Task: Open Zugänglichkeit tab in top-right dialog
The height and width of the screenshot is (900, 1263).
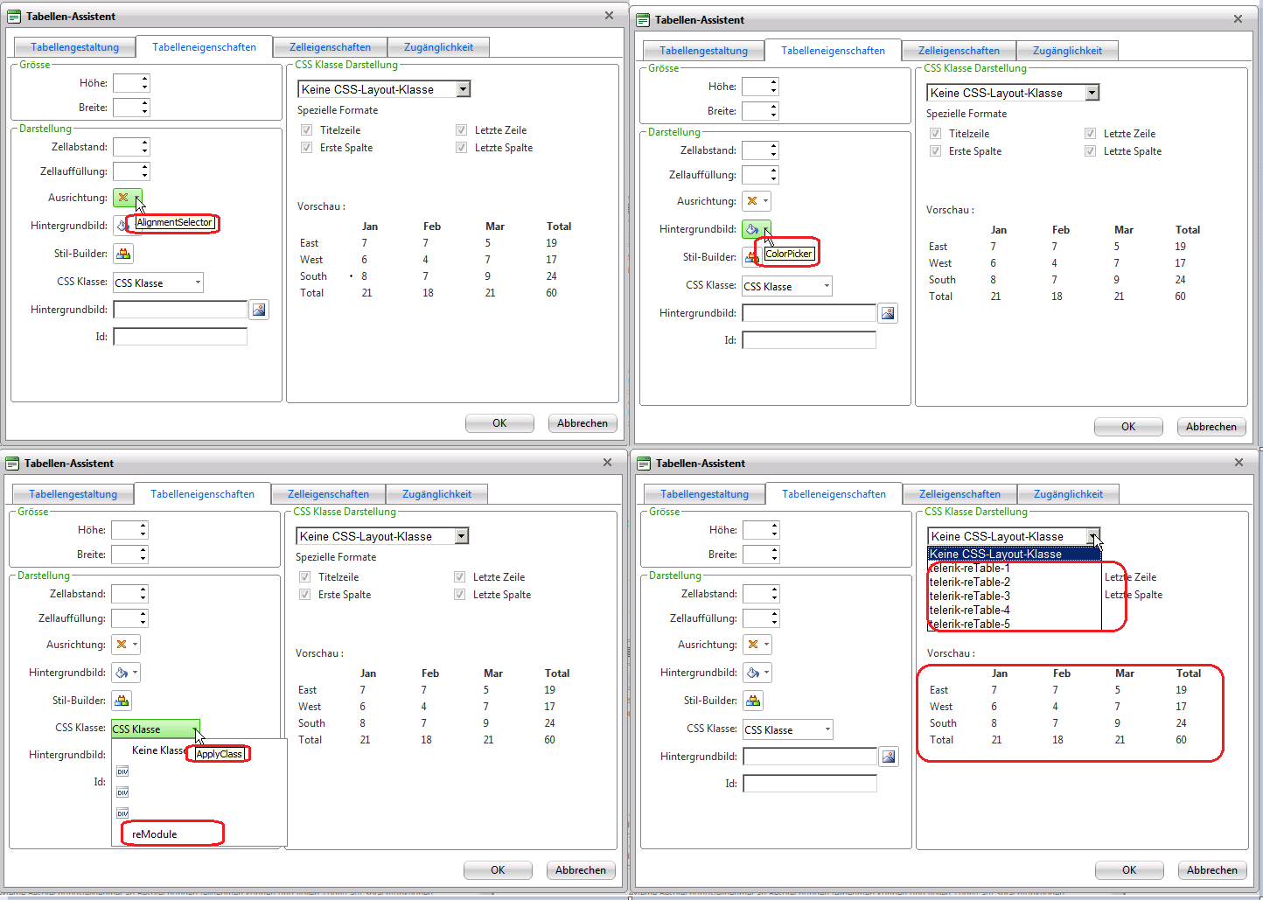Action: tap(1067, 51)
